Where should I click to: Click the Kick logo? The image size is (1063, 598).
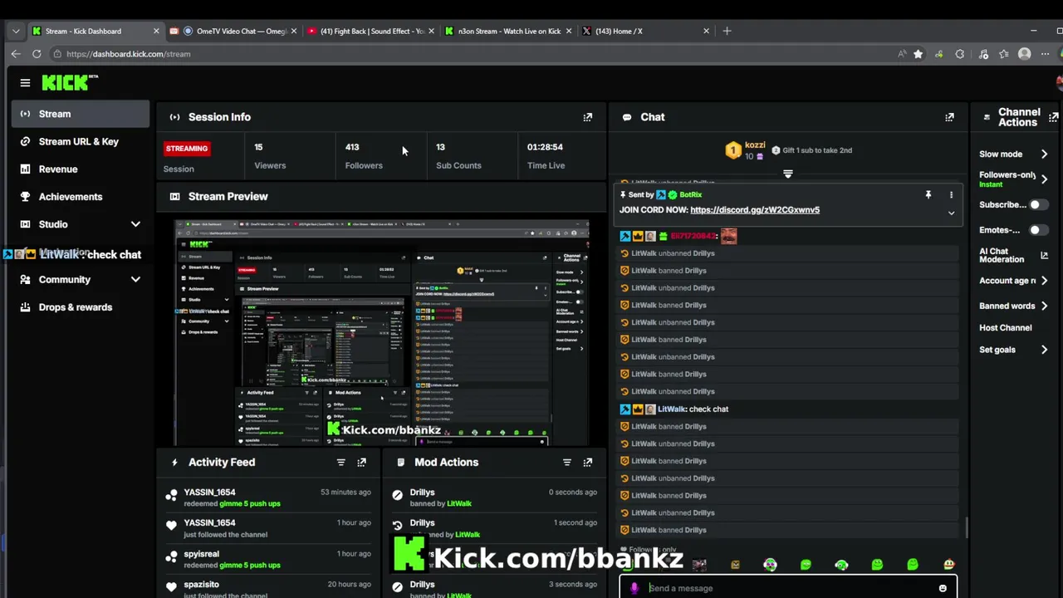pyautogui.click(x=70, y=82)
